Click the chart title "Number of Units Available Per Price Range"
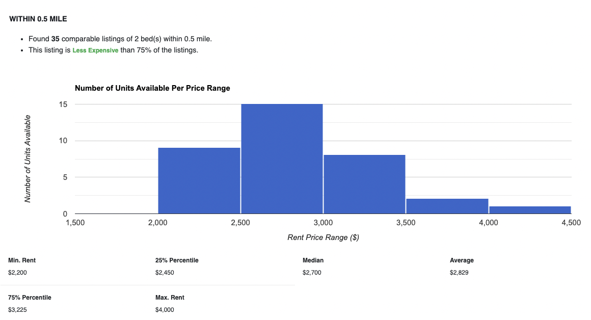This screenshot has width=591, height=320. pyautogui.click(x=152, y=88)
